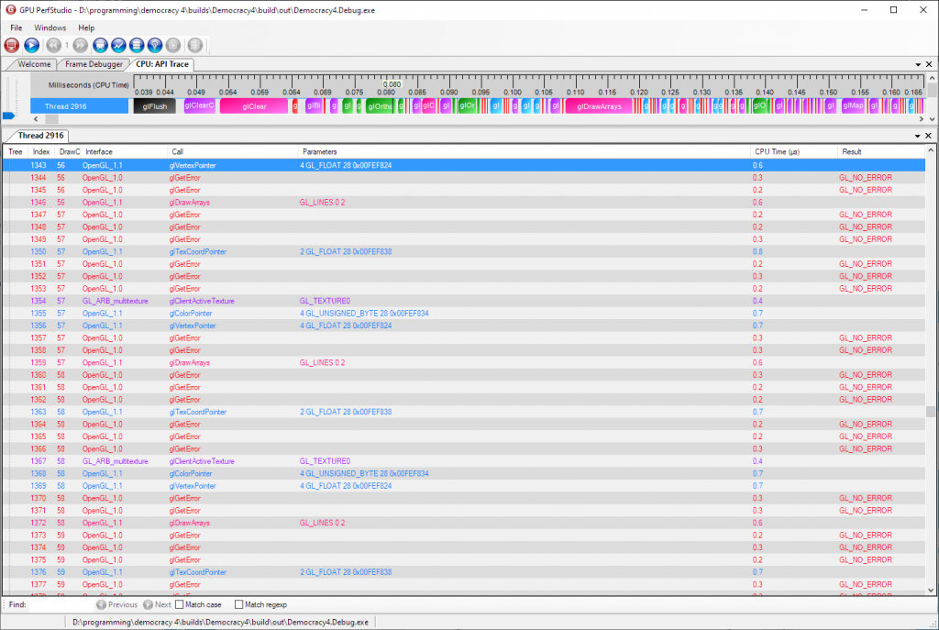Switch to the Frame Debugger tab
The width and height of the screenshot is (939, 630).
click(x=94, y=64)
